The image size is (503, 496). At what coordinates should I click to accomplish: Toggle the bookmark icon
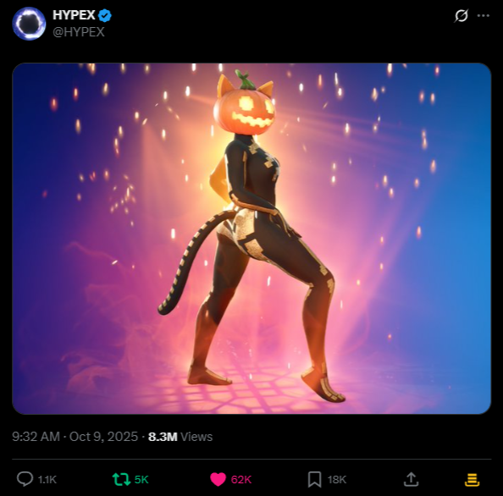tap(314, 479)
